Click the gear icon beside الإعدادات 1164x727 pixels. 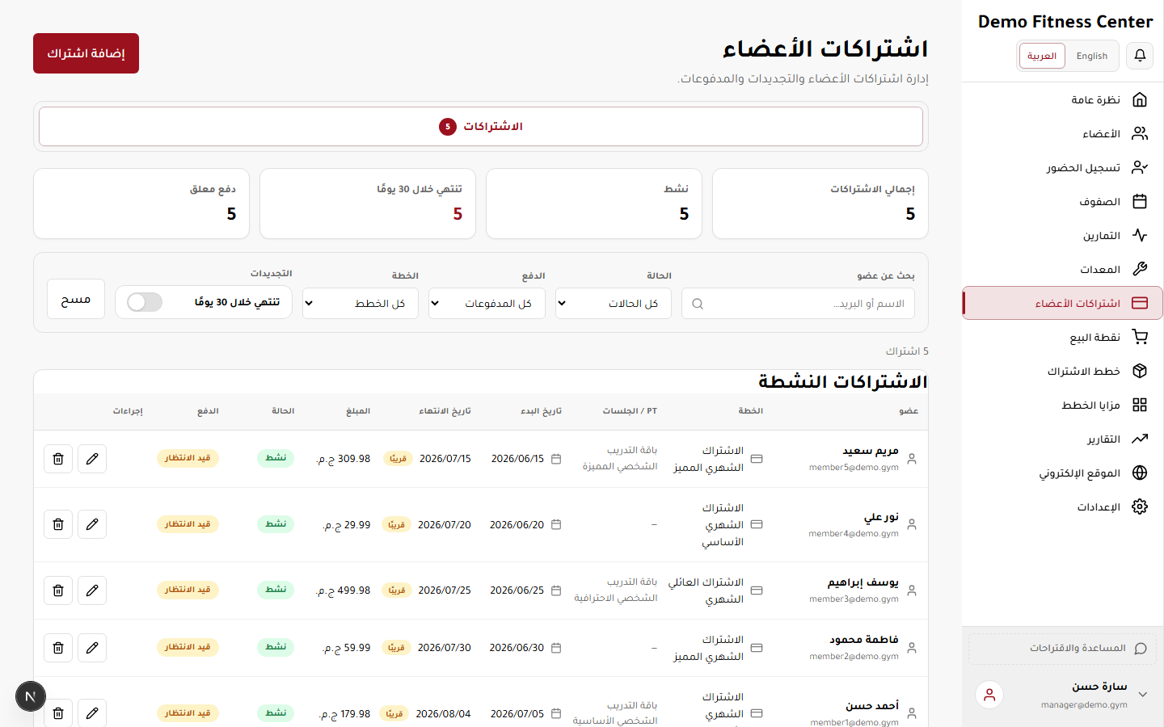pyautogui.click(x=1140, y=506)
